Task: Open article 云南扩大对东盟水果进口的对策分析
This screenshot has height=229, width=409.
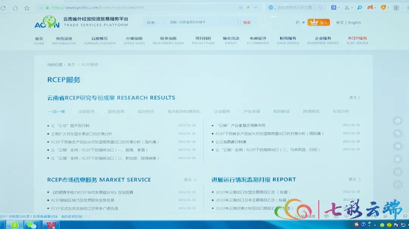Action: [x=81, y=134]
